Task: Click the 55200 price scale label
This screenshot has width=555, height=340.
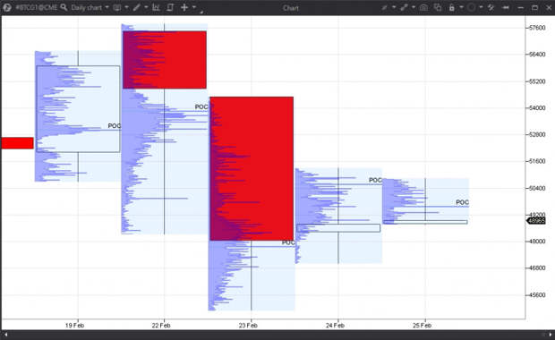Action: [x=537, y=81]
